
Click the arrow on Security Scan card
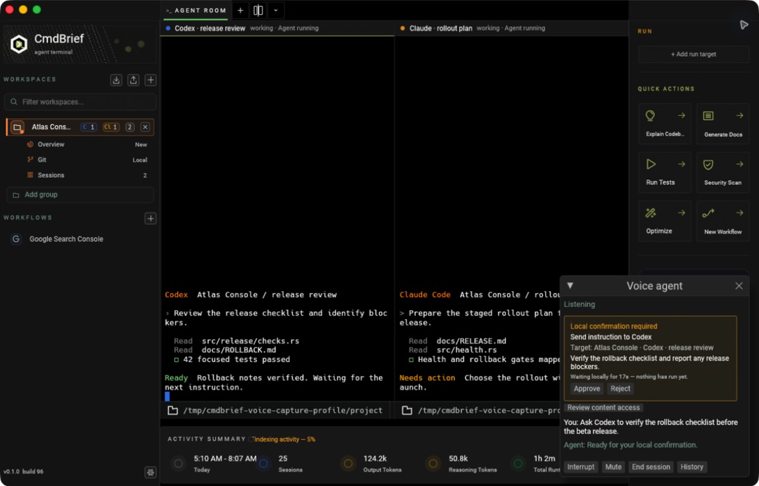coord(739,164)
